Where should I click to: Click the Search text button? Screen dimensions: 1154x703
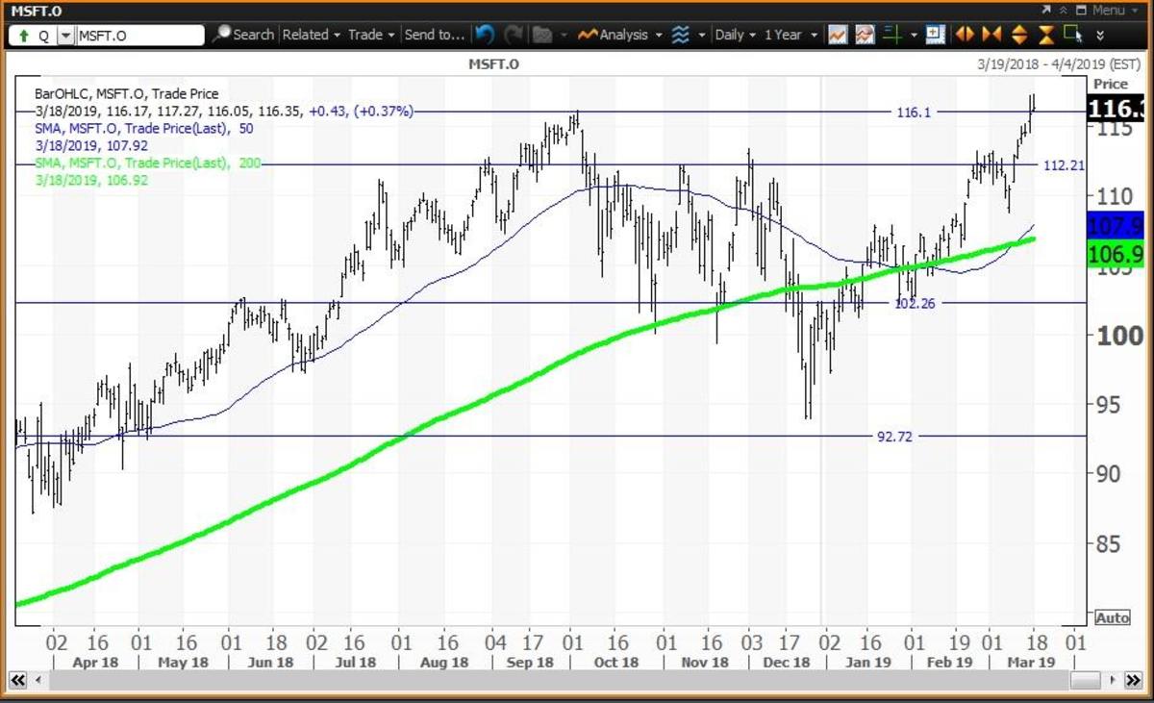253,35
